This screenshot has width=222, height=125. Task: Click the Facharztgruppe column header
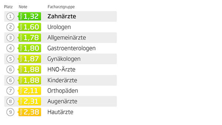point(61,6)
